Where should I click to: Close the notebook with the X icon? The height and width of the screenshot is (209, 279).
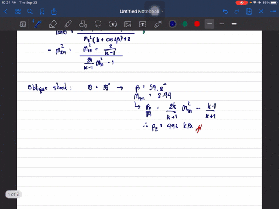[x=261, y=12]
